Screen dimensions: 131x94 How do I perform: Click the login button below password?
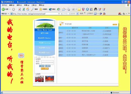42,66
